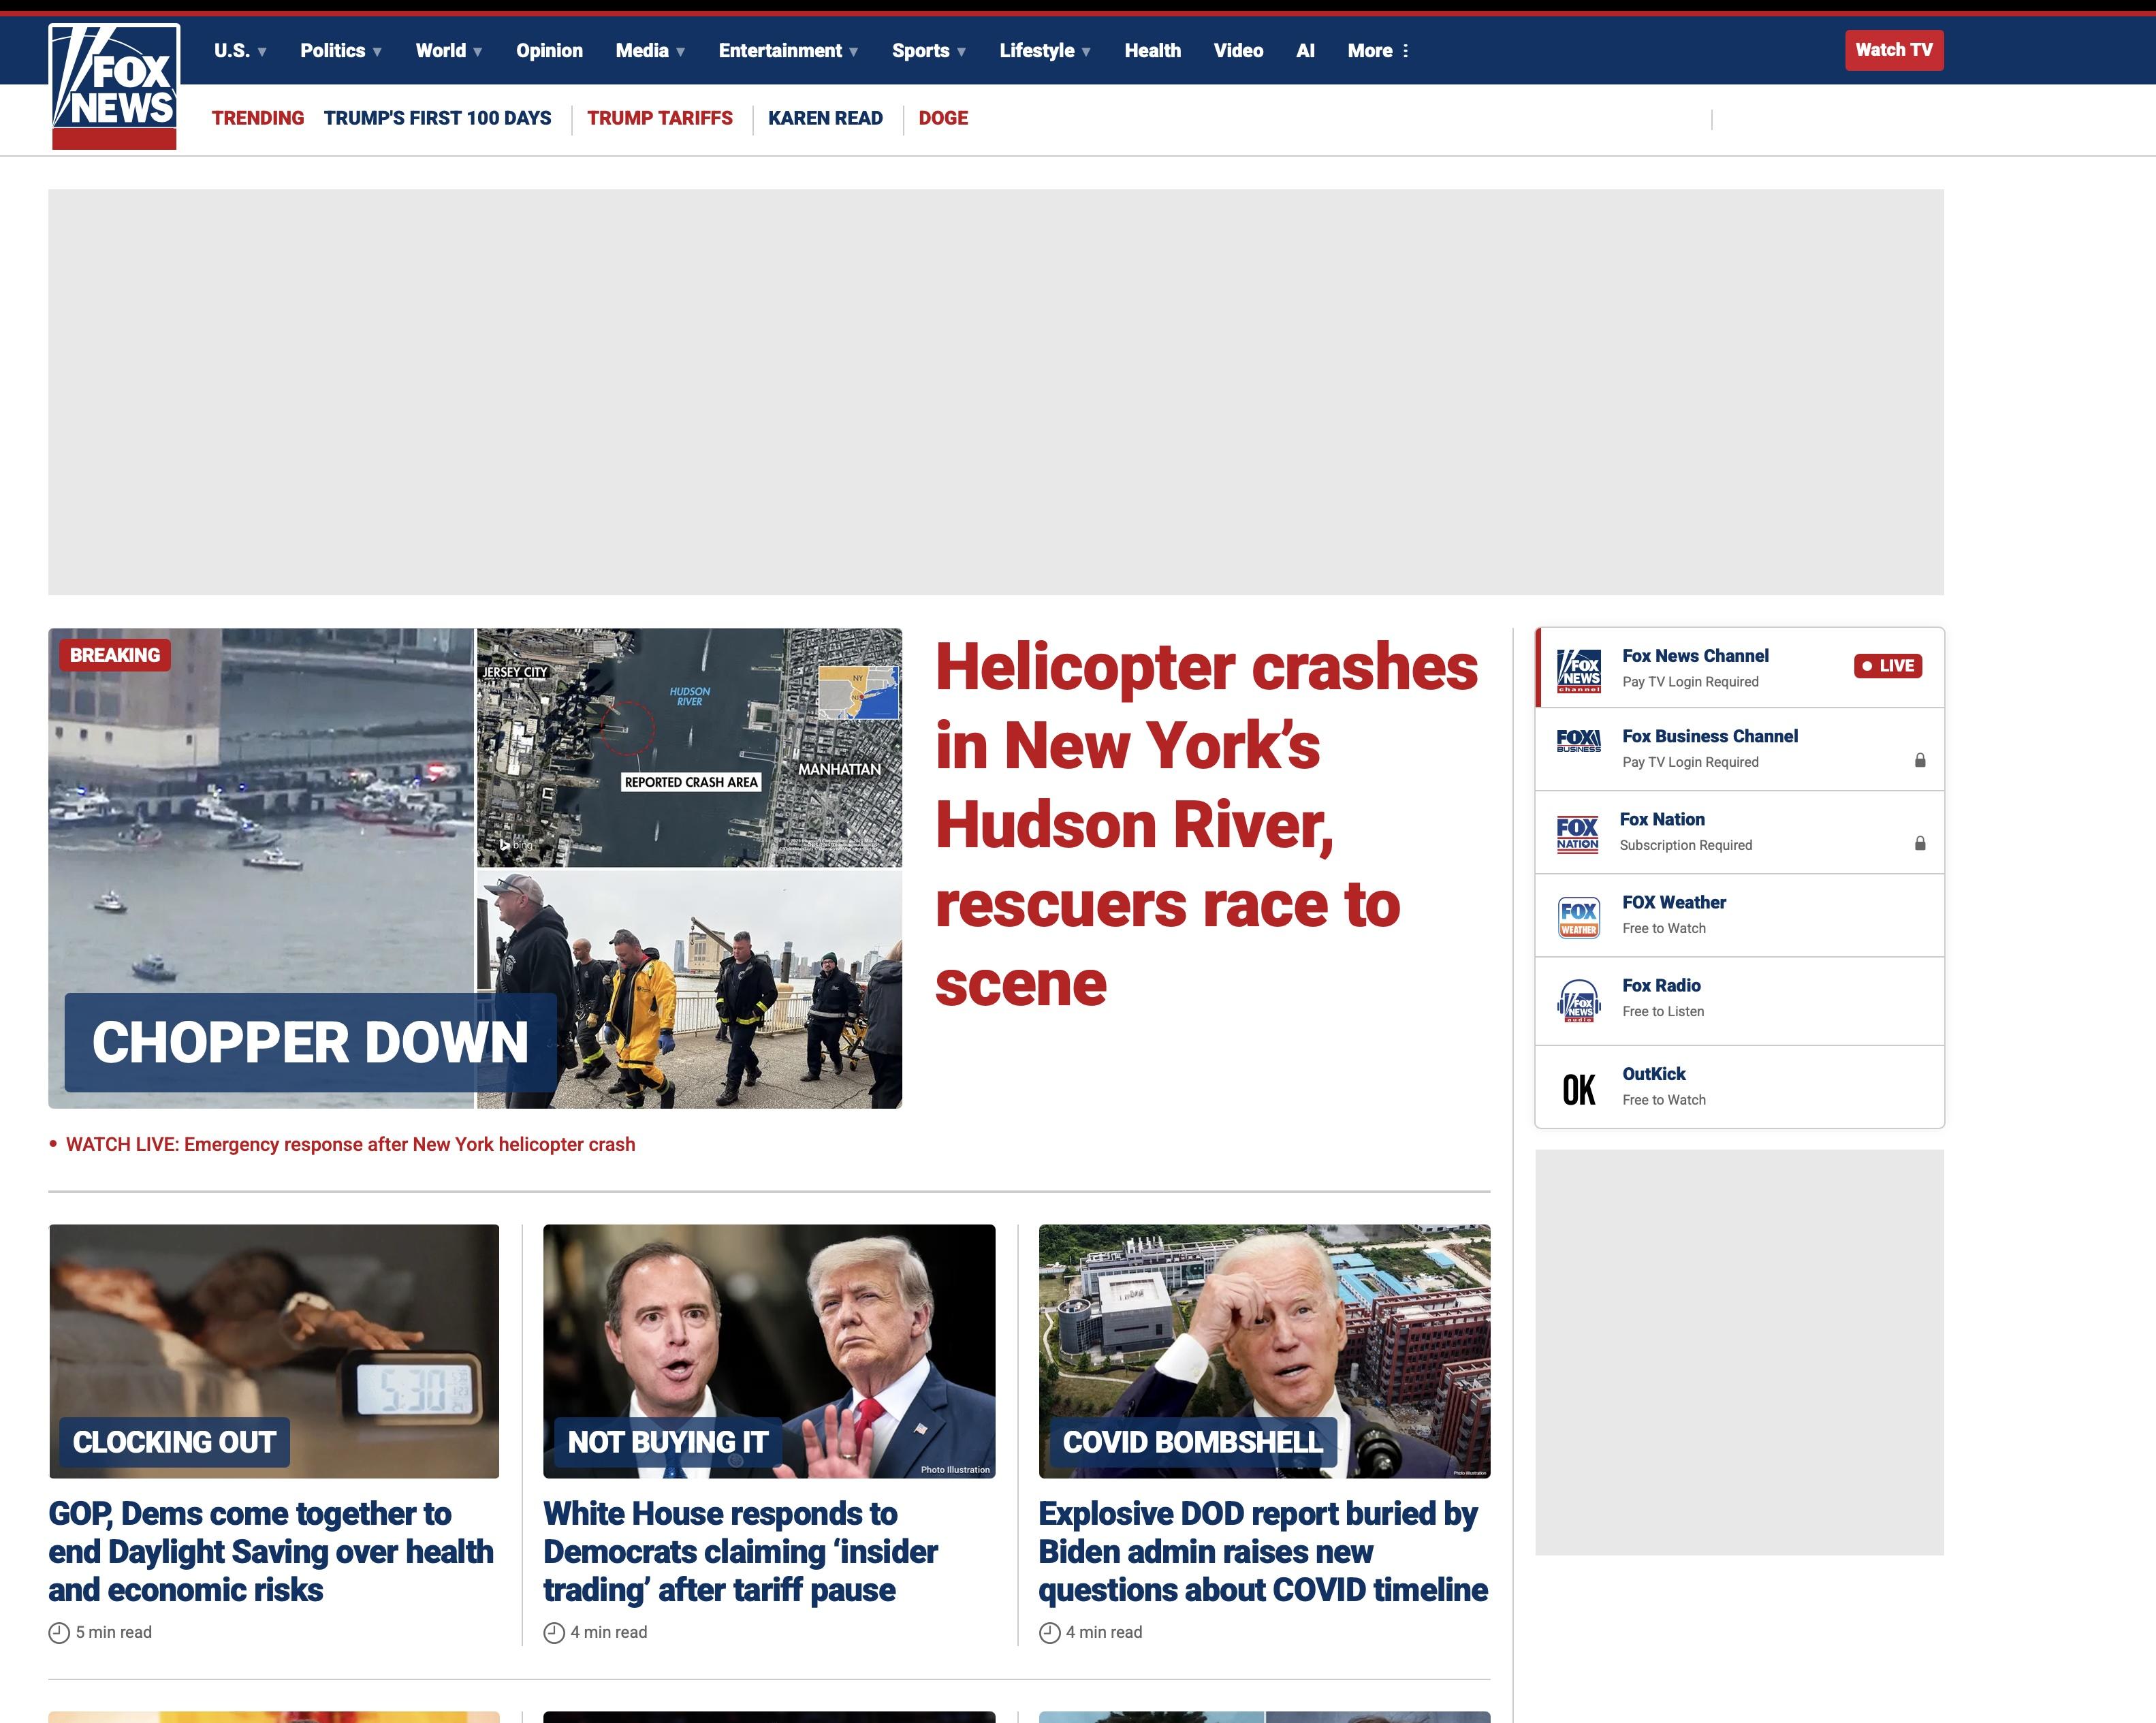This screenshot has width=2156, height=1723.
Task: Expand the Media dropdown arrow
Action: click(x=680, y=52)
